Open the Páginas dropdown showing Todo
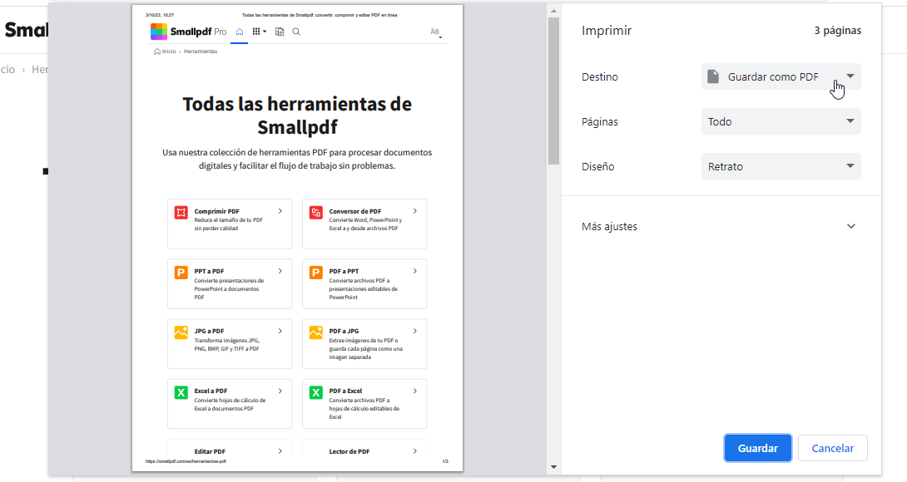The width and height of the screenshot is (907, 482). (781, 121)
